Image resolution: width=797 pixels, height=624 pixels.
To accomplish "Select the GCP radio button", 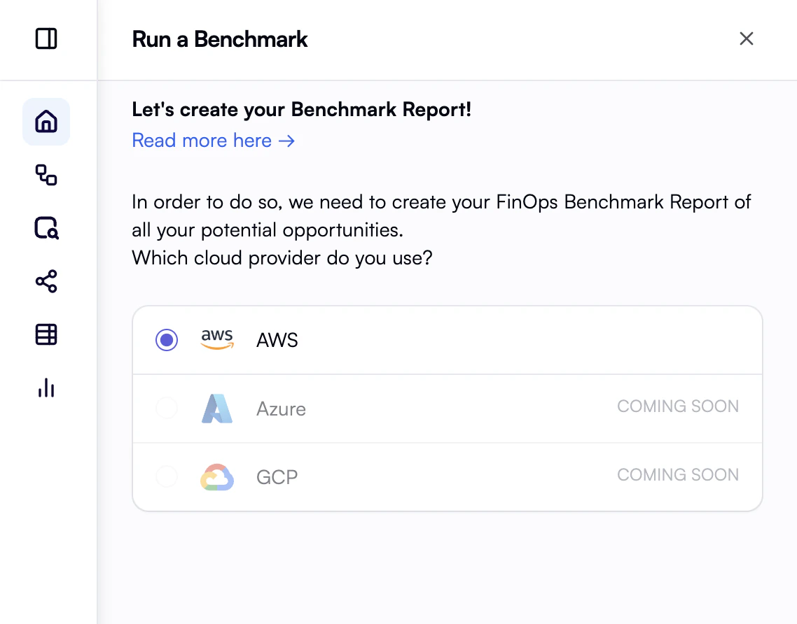I will tap(166, 476).
